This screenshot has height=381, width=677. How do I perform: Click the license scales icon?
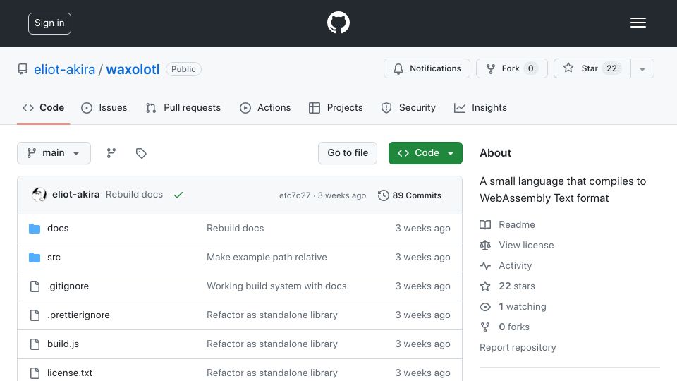tap(485, 245)
